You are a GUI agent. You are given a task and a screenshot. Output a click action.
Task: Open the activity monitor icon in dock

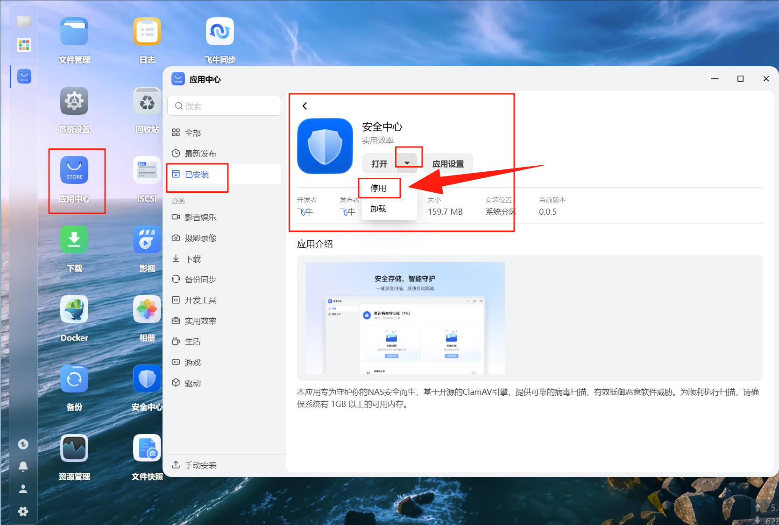(x=23, y=444)
